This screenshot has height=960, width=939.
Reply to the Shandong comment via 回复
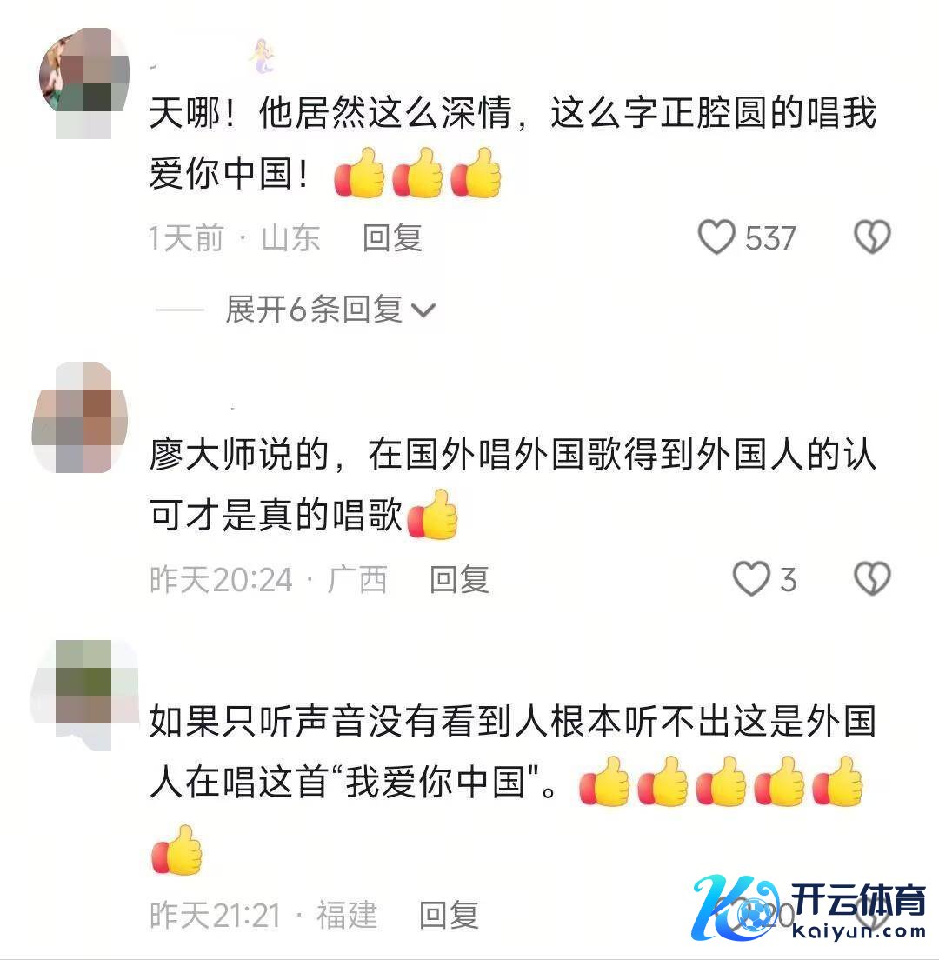pos(392,237)
